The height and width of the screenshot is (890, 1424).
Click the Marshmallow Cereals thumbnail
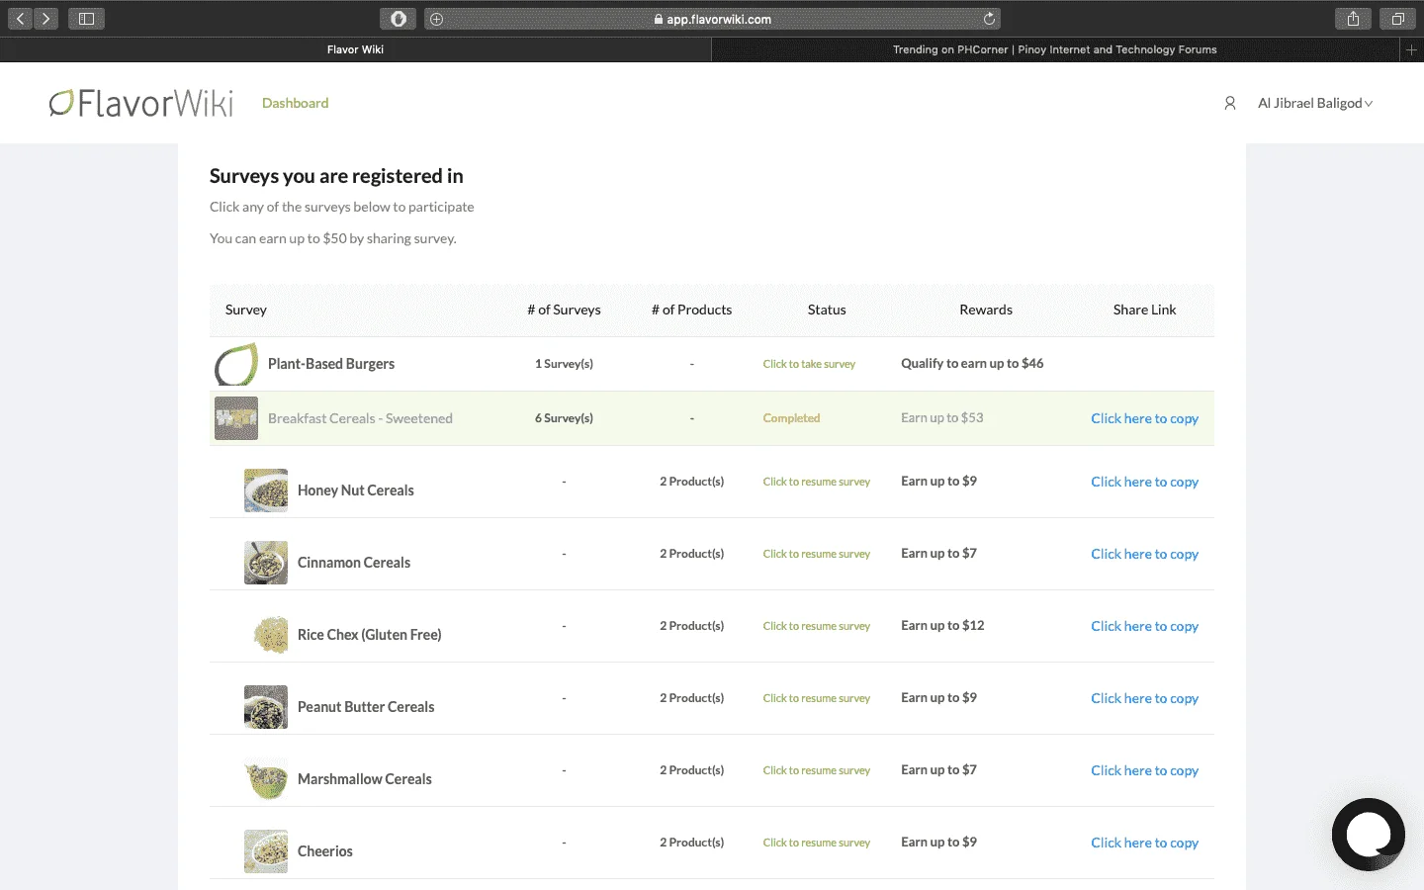click(266, 779)
